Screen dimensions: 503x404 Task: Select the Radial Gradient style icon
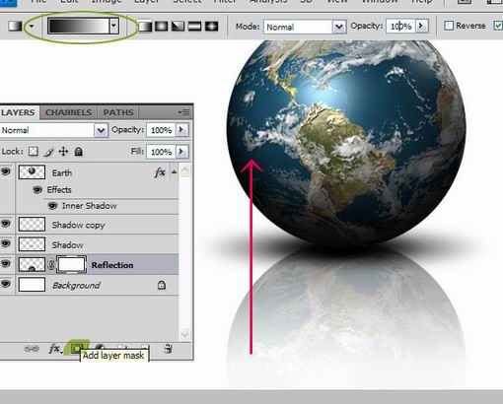point(161,27)
